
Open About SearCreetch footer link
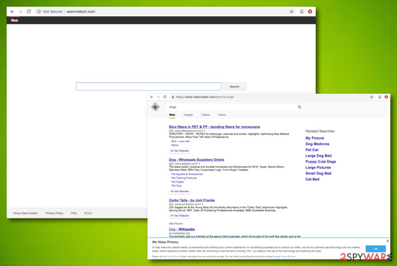pyautogui.click(x=26, y=213)
